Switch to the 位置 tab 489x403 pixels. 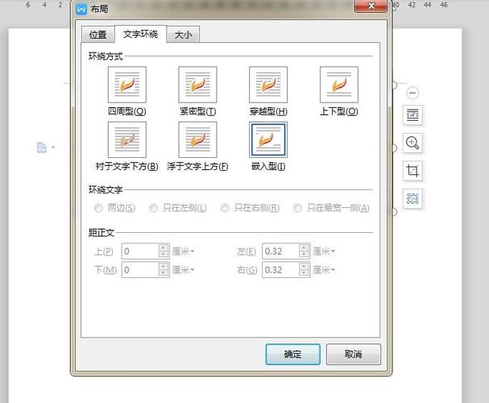click(x=98, y=35)
